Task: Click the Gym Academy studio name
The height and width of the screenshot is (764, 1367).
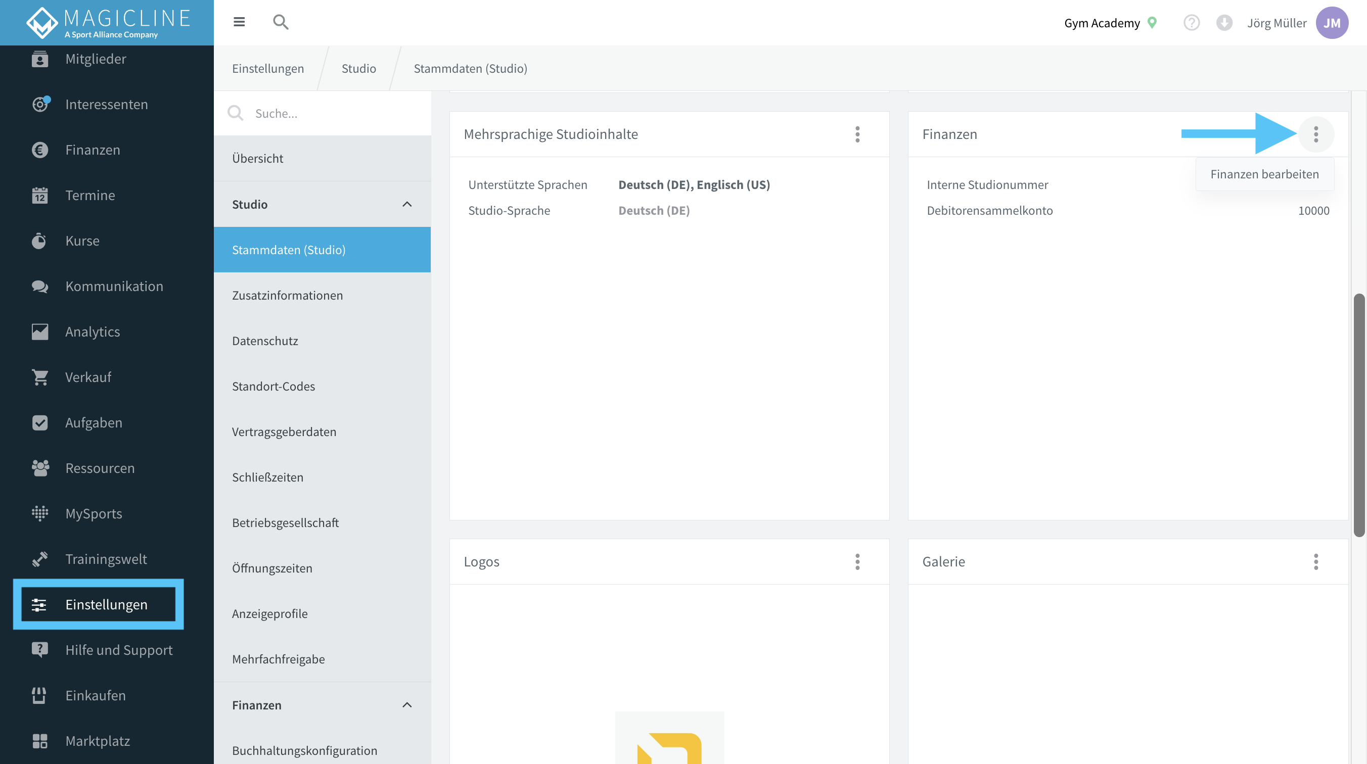Action: tap(1102, 23)
